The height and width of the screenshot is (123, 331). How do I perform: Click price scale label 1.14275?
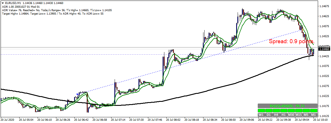tap(325, 86)
